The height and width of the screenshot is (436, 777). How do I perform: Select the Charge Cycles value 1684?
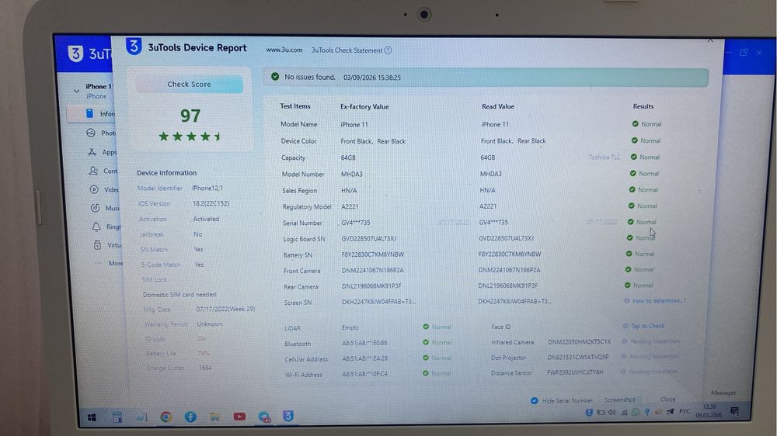205,368
